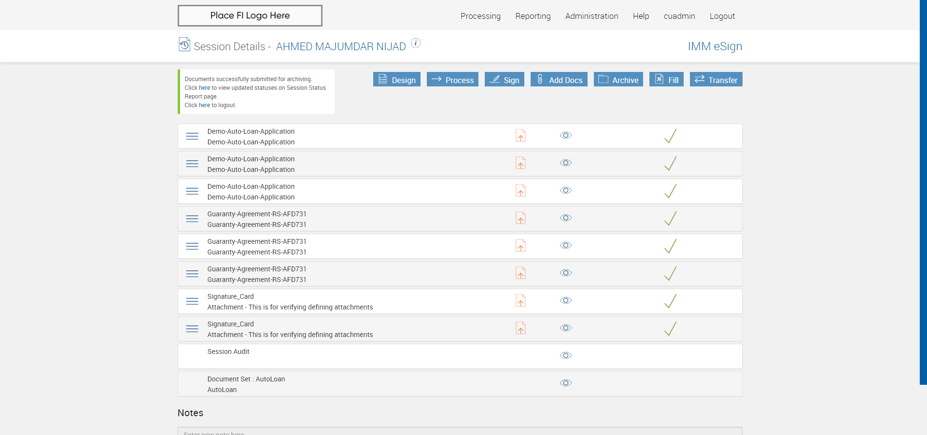Click upload icon for last Signature_Card row
The width and height of the screenshot is (927, 435).
tap(520, 328)
